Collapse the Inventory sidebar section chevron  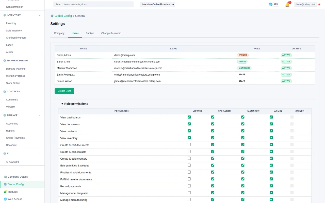[x=40, y=15]
